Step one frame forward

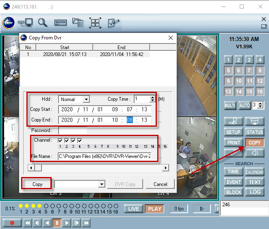76,223
